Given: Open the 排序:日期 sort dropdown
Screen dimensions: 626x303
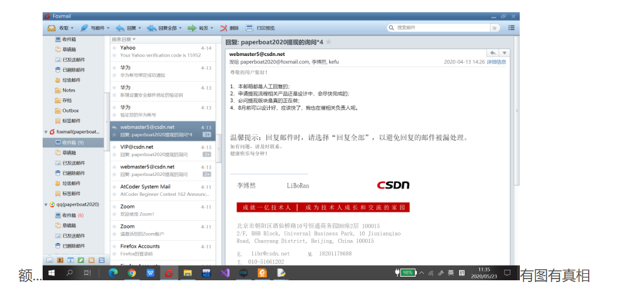Looking at the screenshot, I should (x=124, y=39).
